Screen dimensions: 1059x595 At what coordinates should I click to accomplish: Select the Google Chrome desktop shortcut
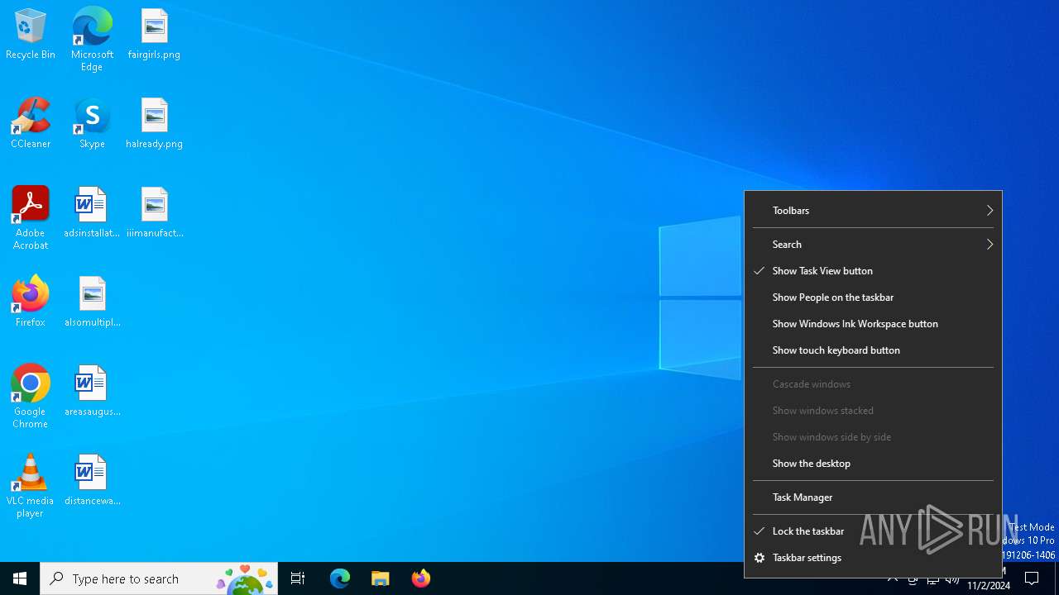(x=31, y=397)
